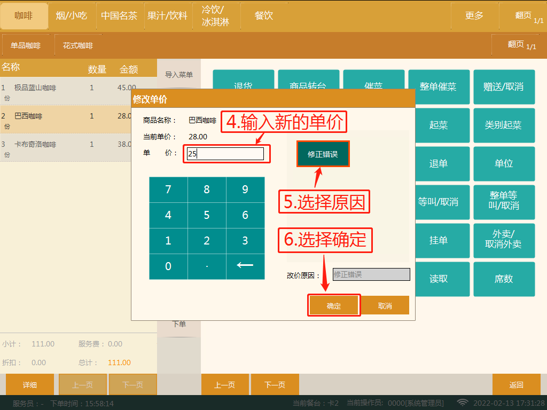Viewport: 547px width, 410px height.
Task: Click the 席数 function button
Action: click(504, 279)
